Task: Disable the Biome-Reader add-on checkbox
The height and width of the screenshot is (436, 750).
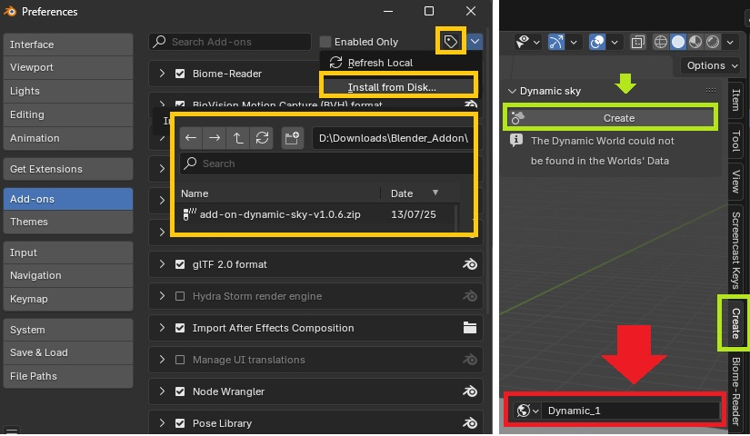Action: click(180, 74)
